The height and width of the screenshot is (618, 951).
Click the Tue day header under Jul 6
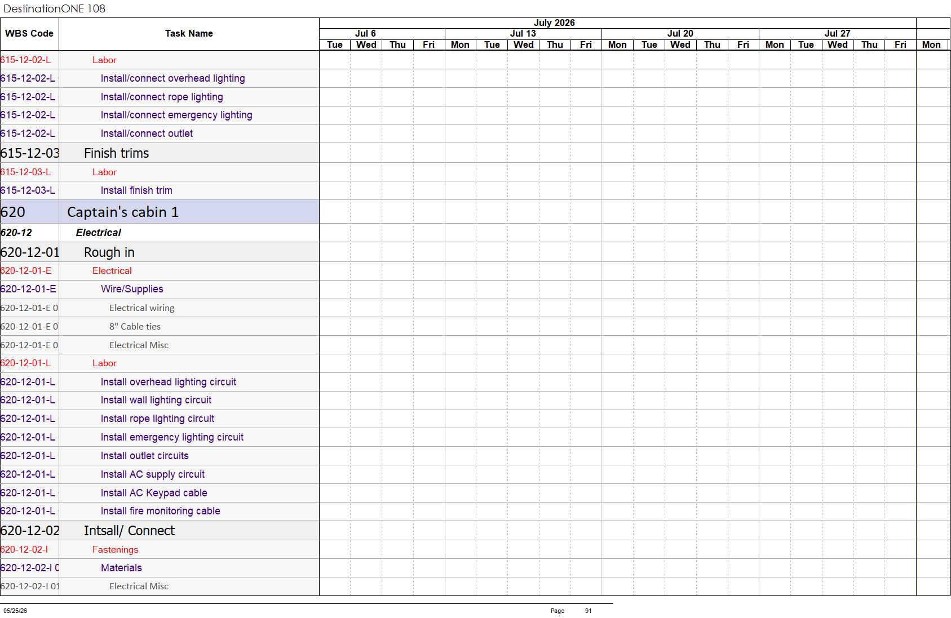coord(334,45)
